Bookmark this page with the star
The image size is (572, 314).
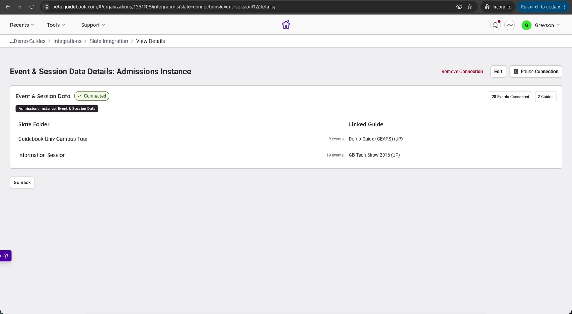coord(470,7)
